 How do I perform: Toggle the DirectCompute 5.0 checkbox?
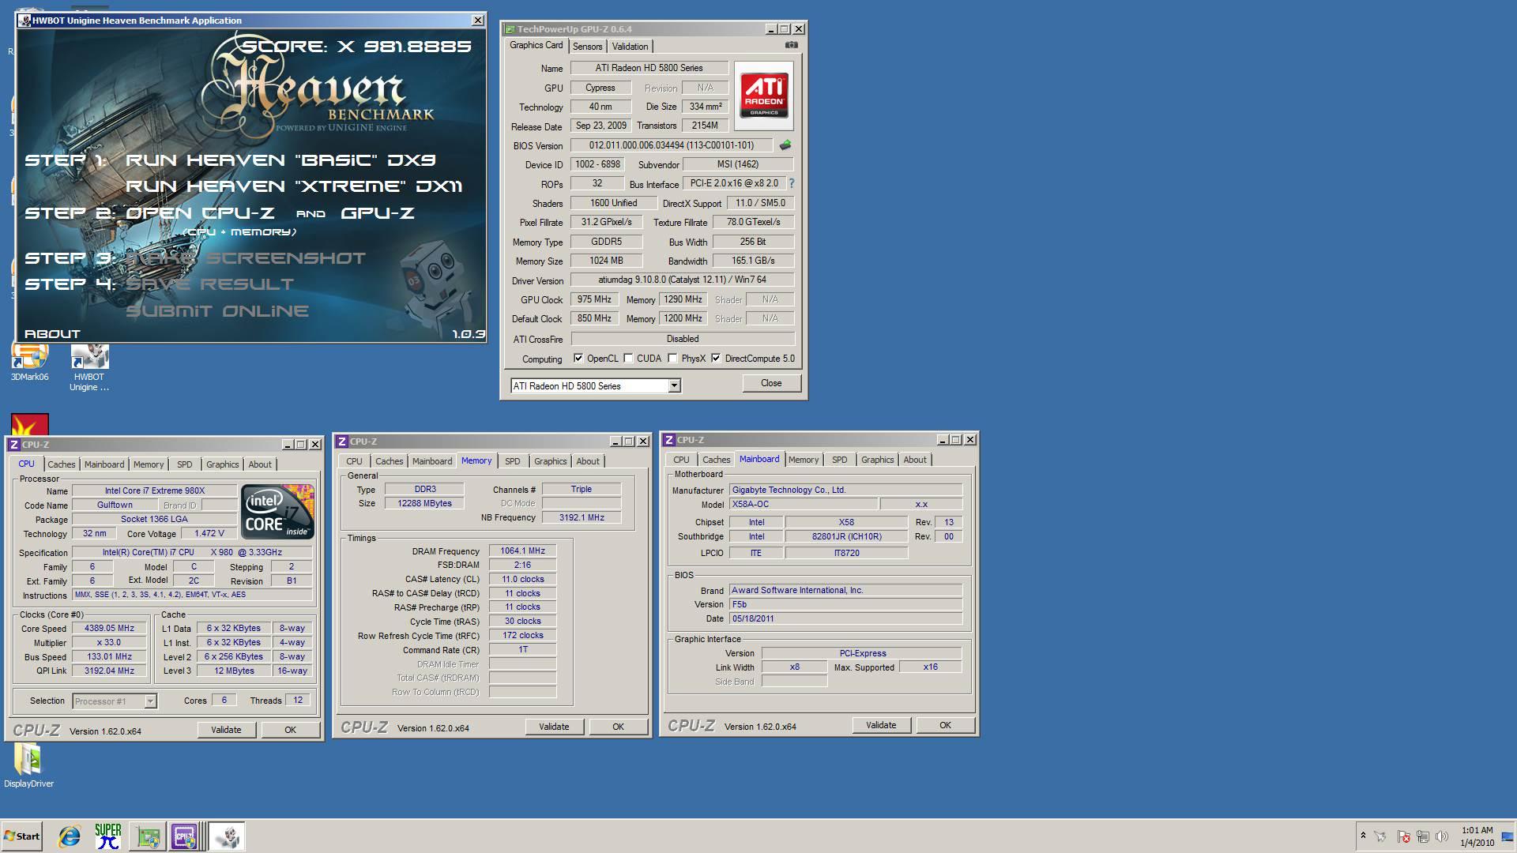[716, 359]
